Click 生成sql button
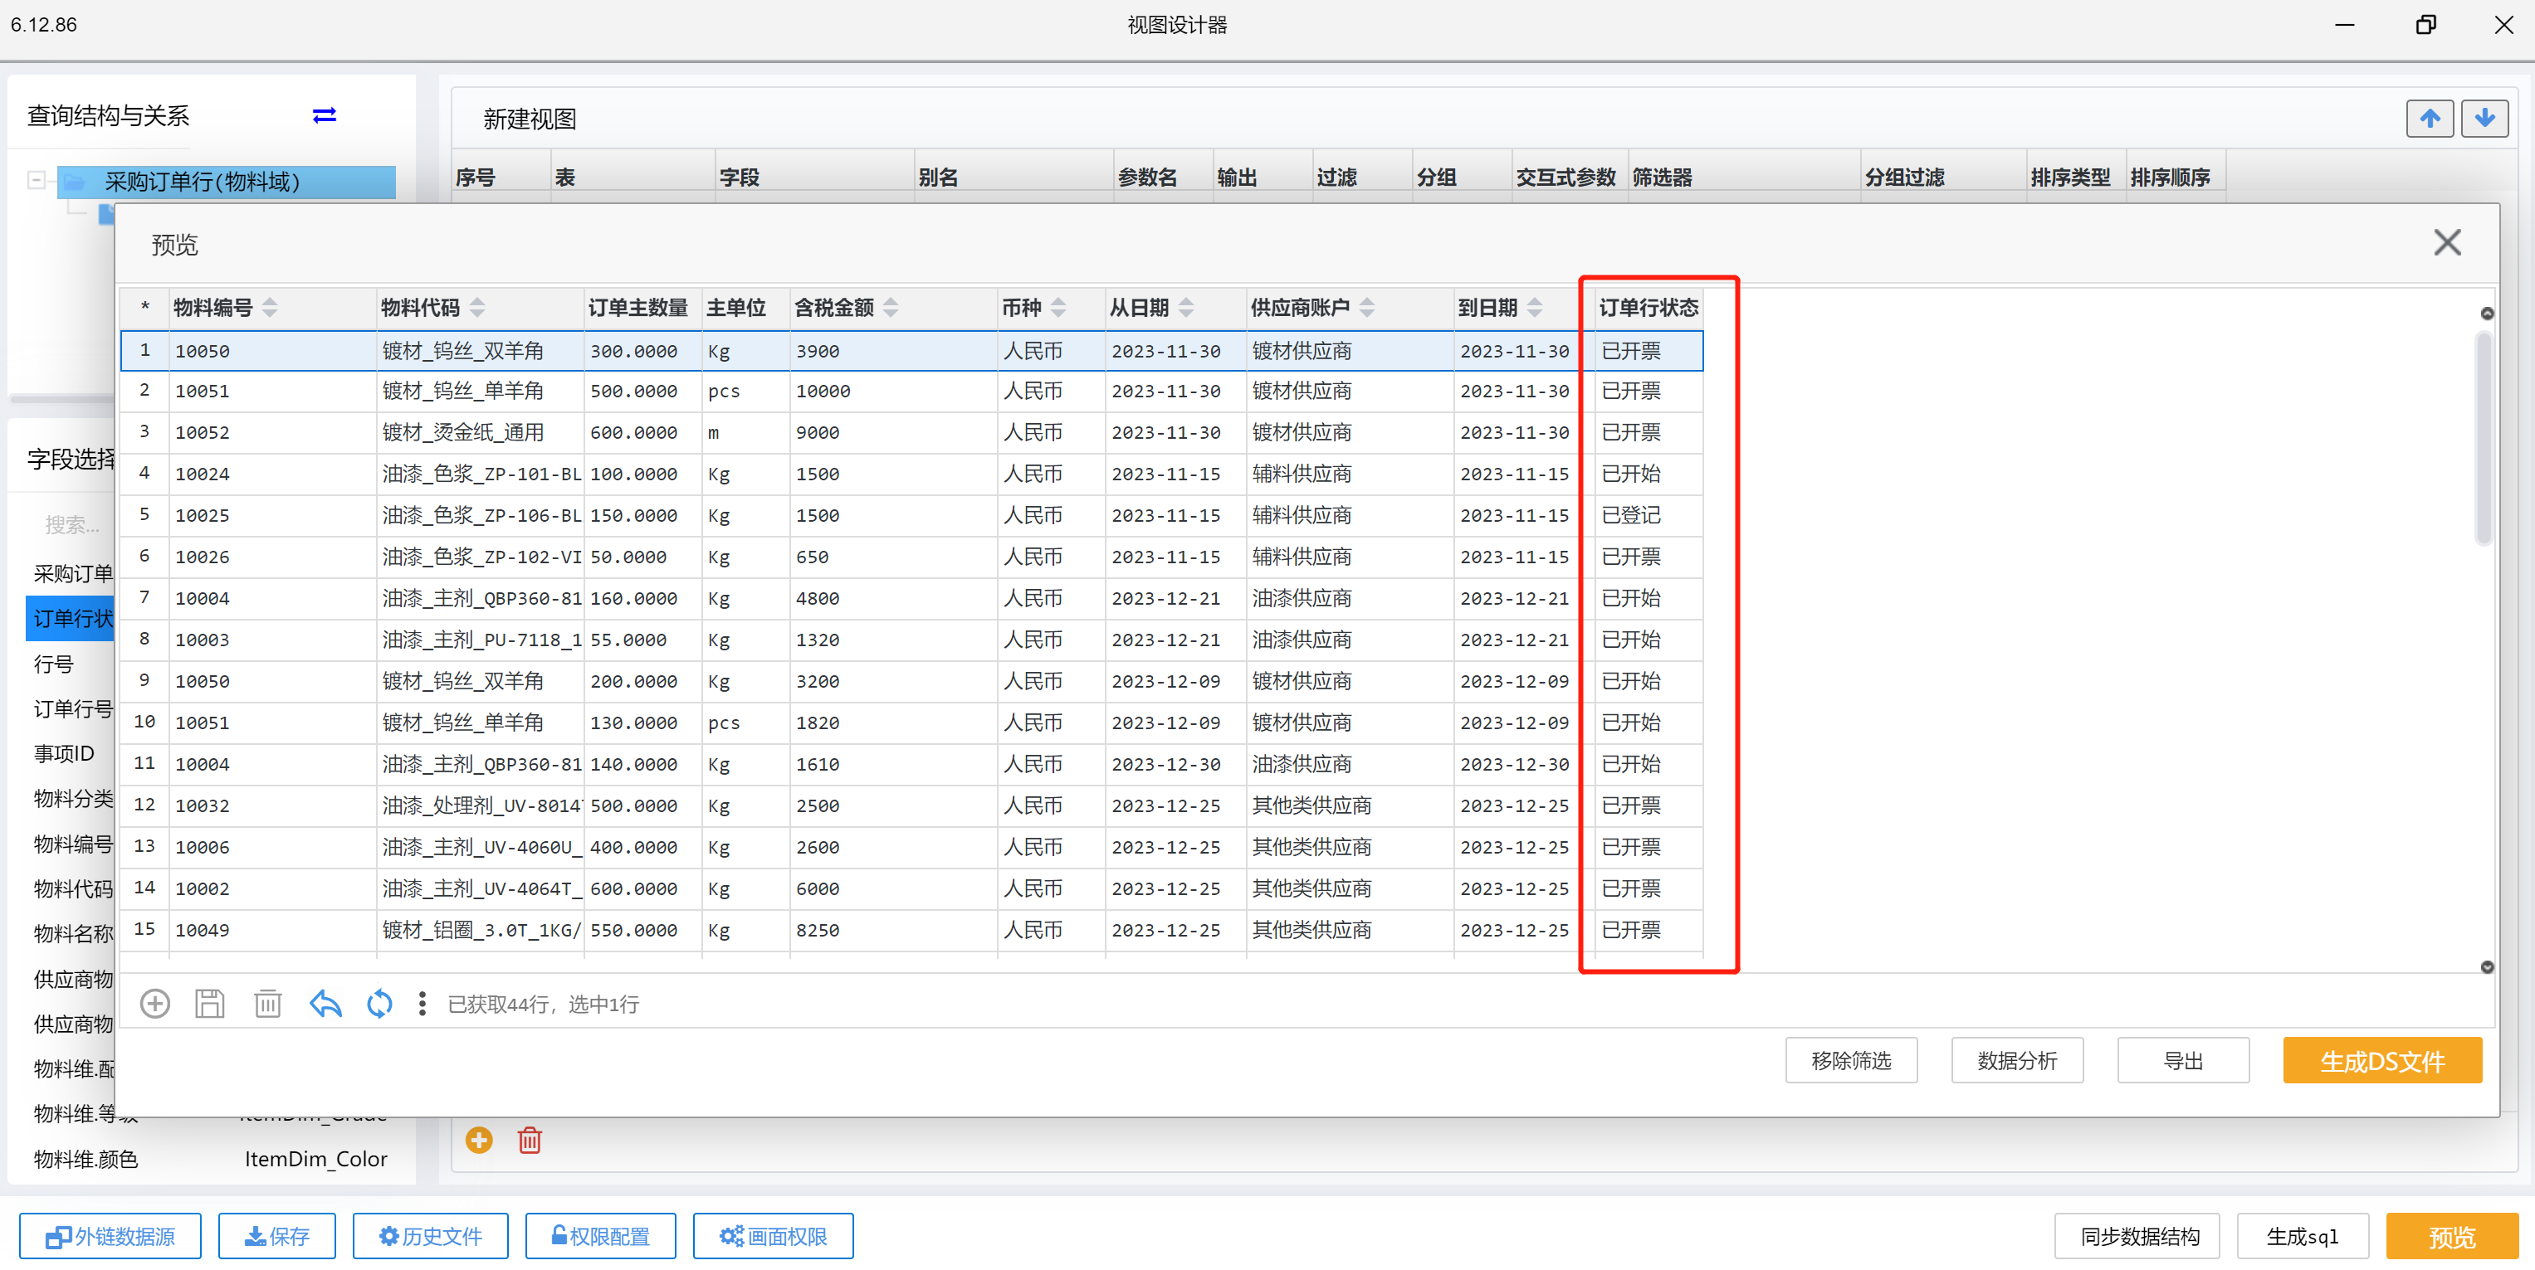Viewport: 2535px width, 1270px height. coord(2303,1235)
